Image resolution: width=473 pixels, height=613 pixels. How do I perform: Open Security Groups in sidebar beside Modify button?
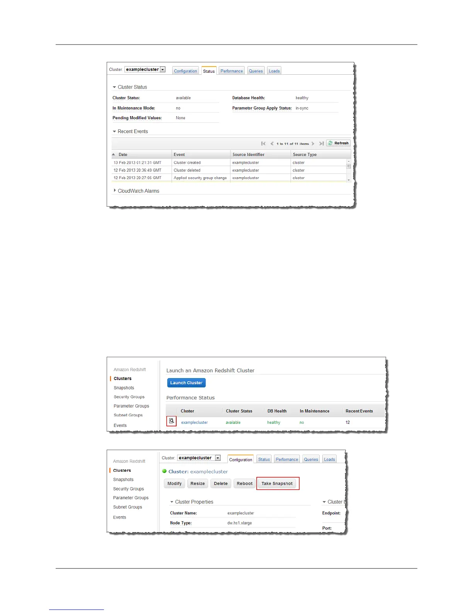(x=128, y=489)
